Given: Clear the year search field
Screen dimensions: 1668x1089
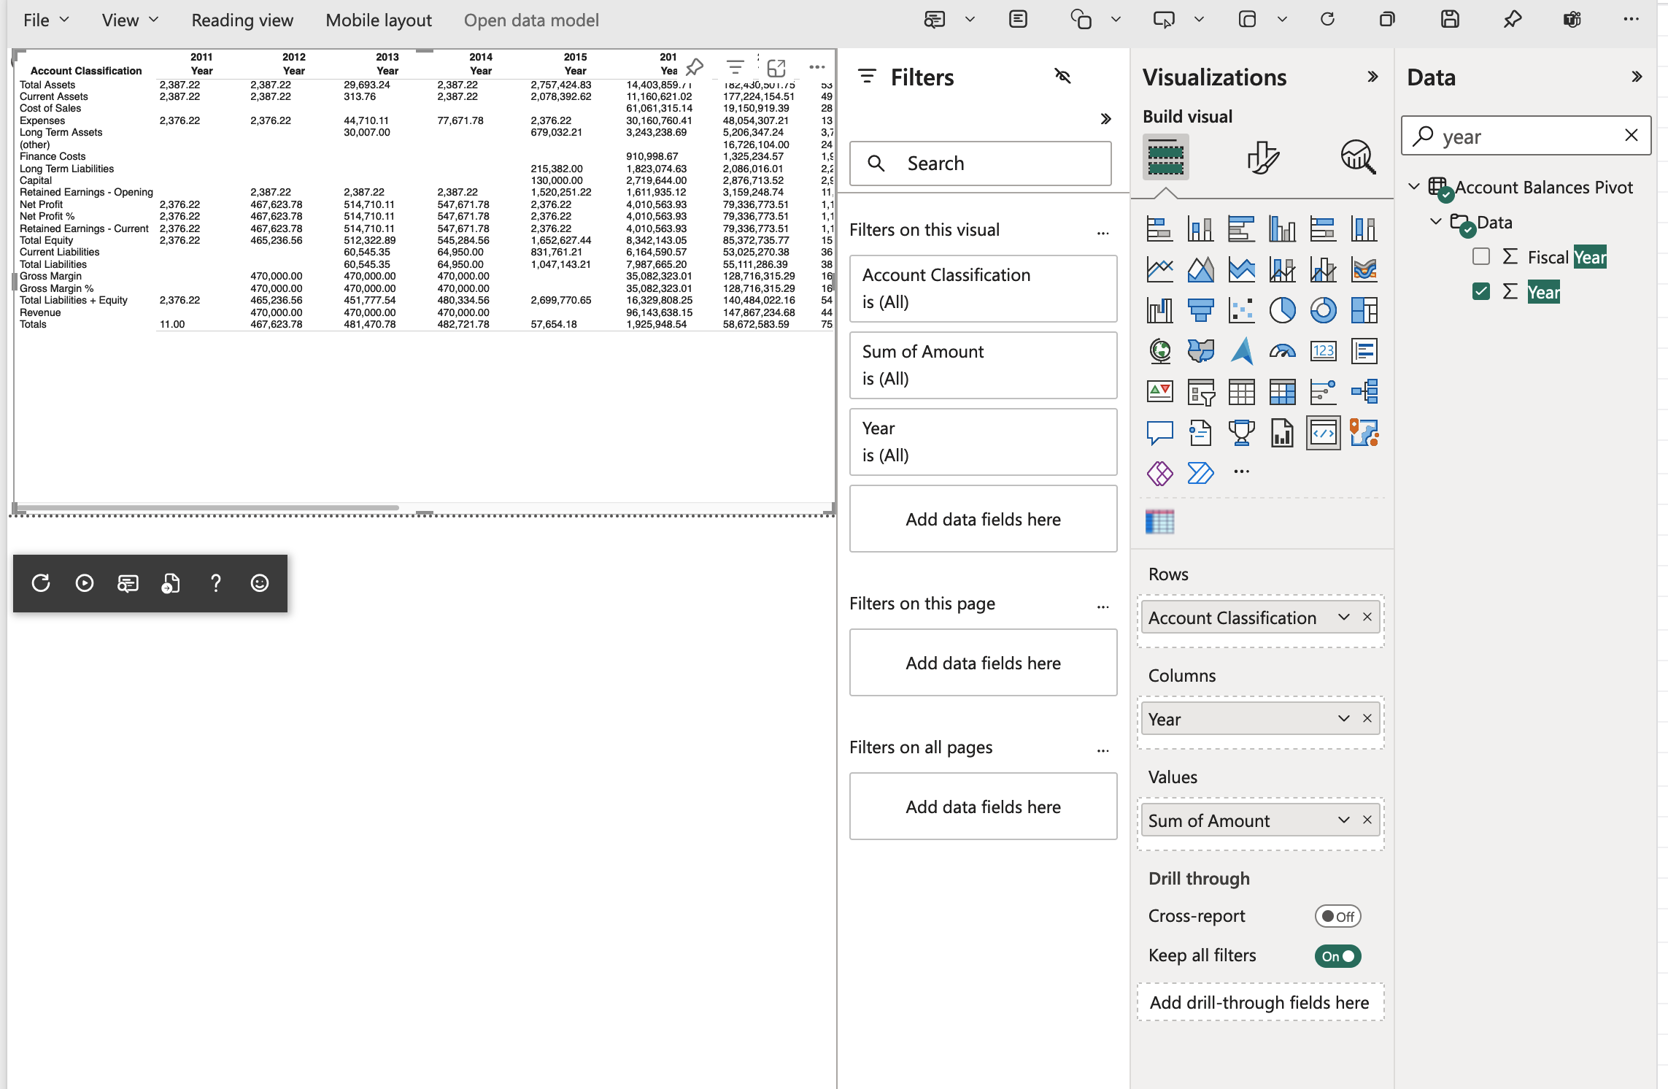Looking at the screenshot, I should [x=1632, y=136].
